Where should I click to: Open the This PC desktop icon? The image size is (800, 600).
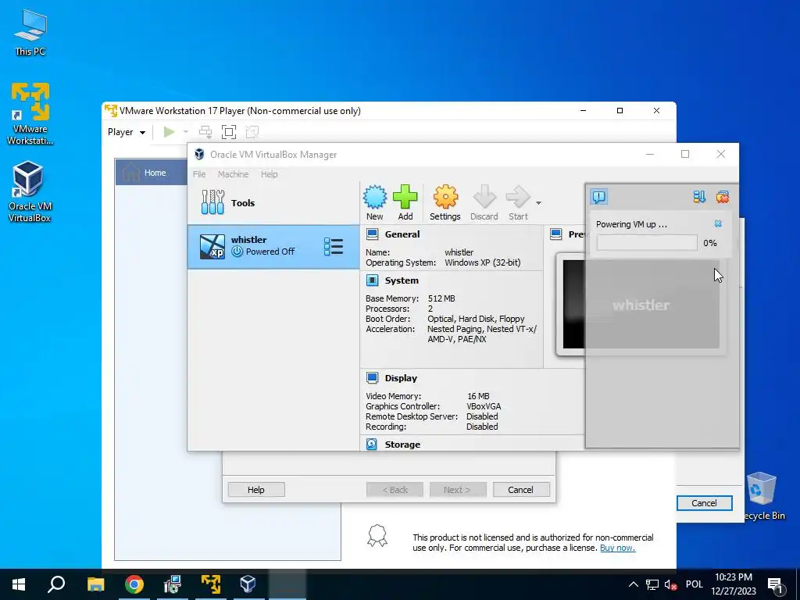(x=30, y=32)
